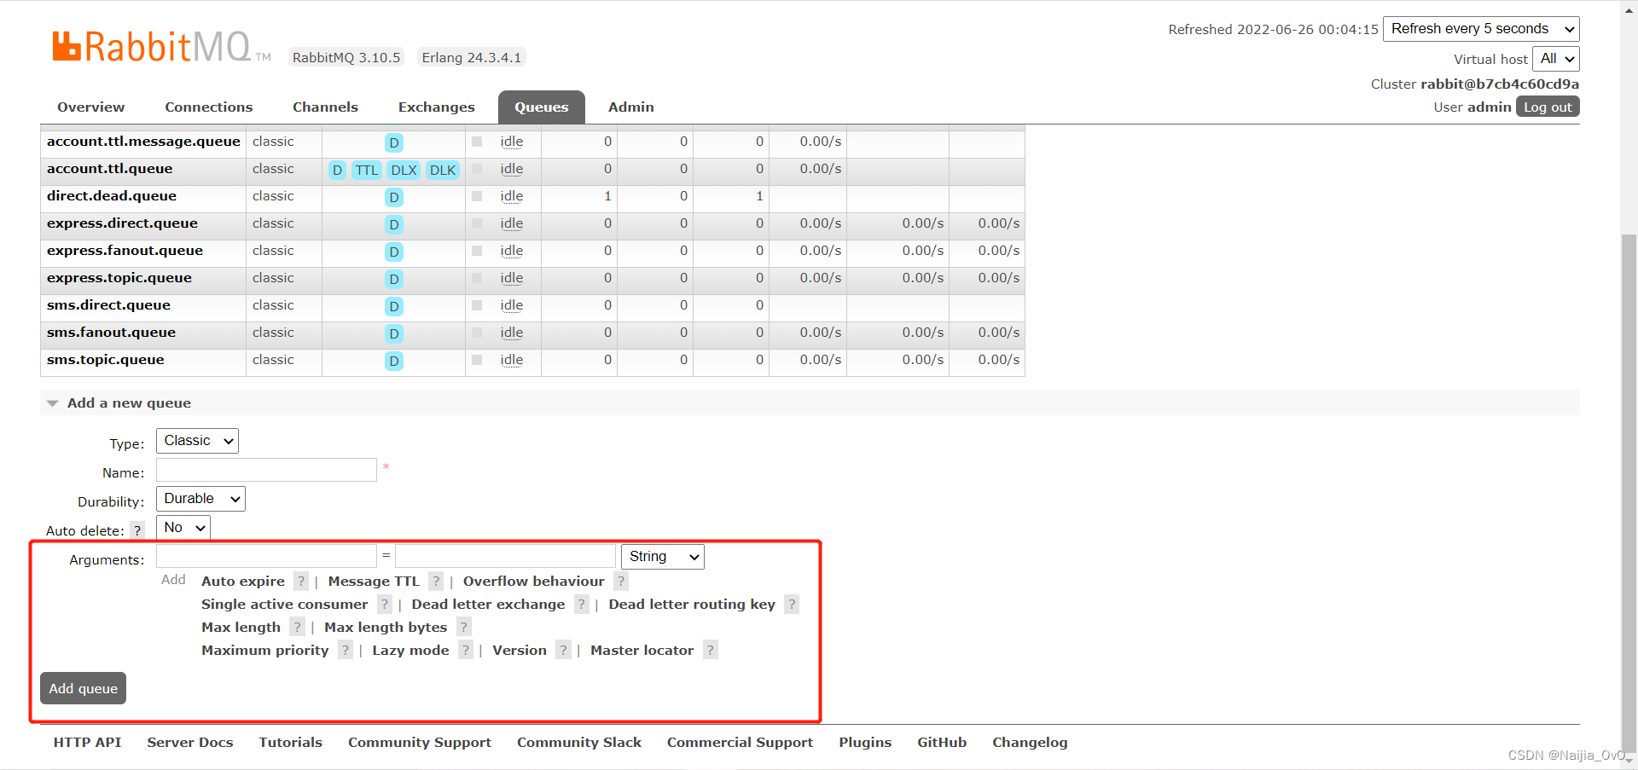Screen dimensions: 1638x770
Task: Open help icon for Maximum priority
Action: tap(346, 651)
